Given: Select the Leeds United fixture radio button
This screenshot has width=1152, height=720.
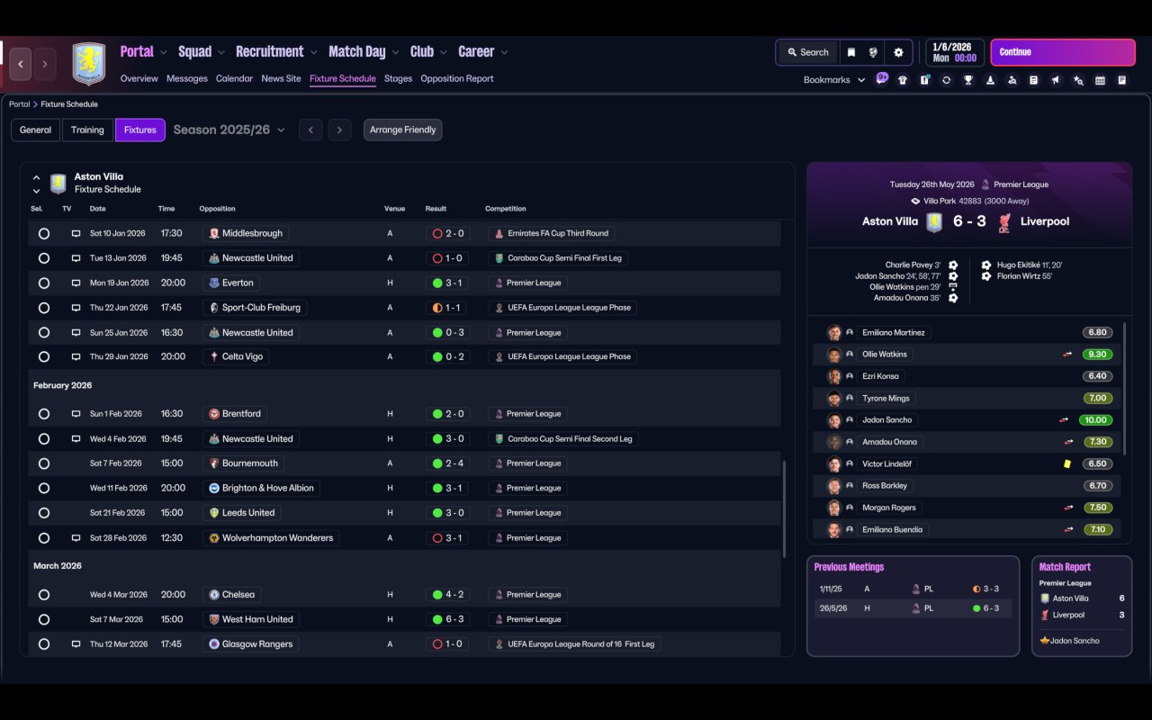Looking at the screenshot, I should click(x=44, y=513).
